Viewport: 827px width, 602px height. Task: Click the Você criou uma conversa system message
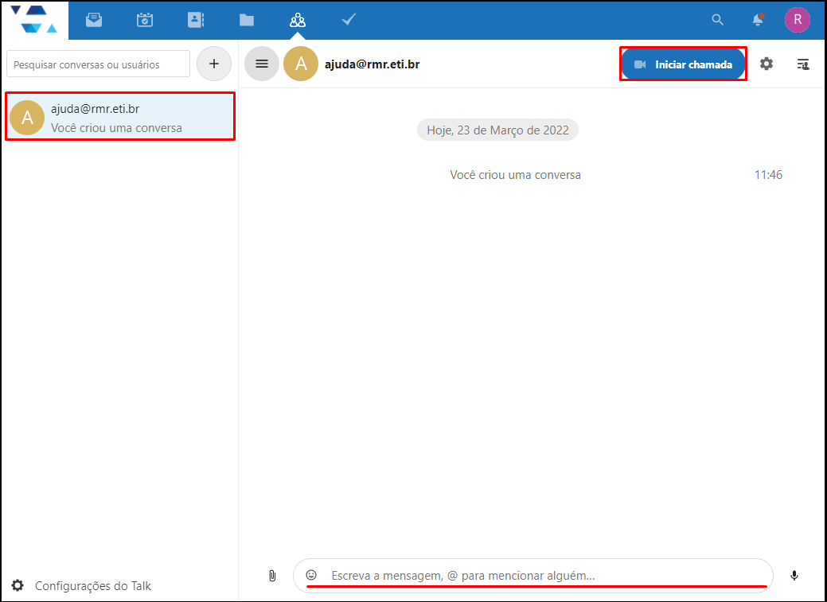coord(515,174)
